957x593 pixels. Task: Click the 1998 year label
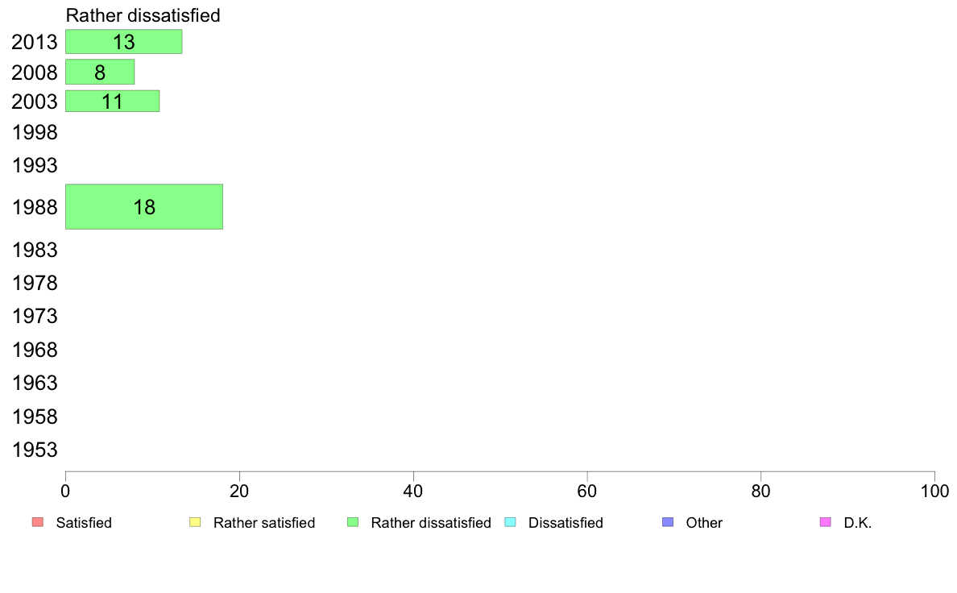(x=35, y=132)
